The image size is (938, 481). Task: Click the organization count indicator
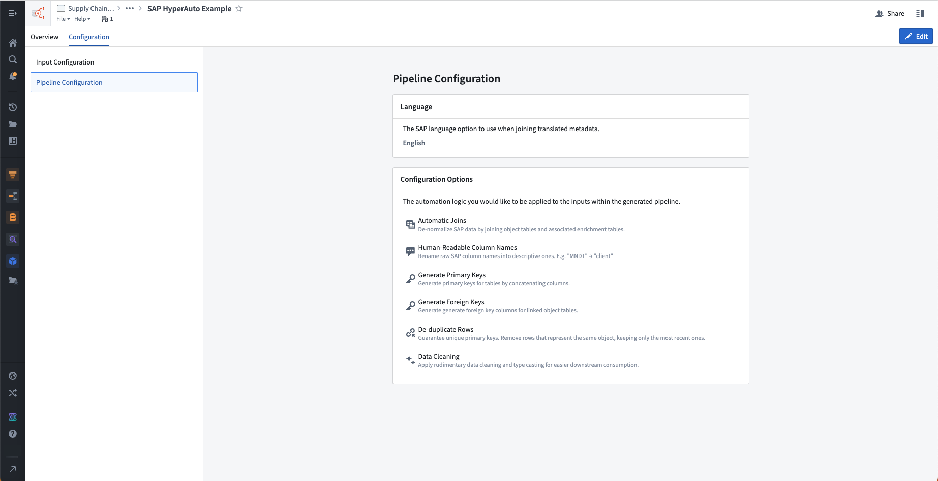coord(107,19)
